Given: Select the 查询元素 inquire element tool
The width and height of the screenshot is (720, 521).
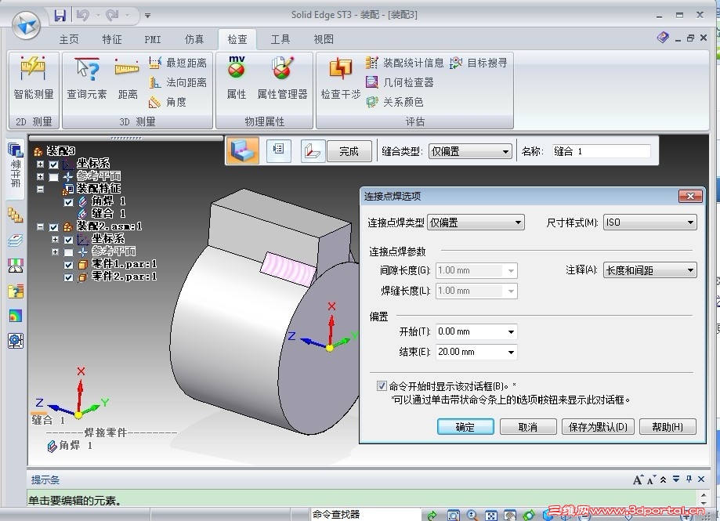Looking at the screenshot, I should (x=87, y=78).
